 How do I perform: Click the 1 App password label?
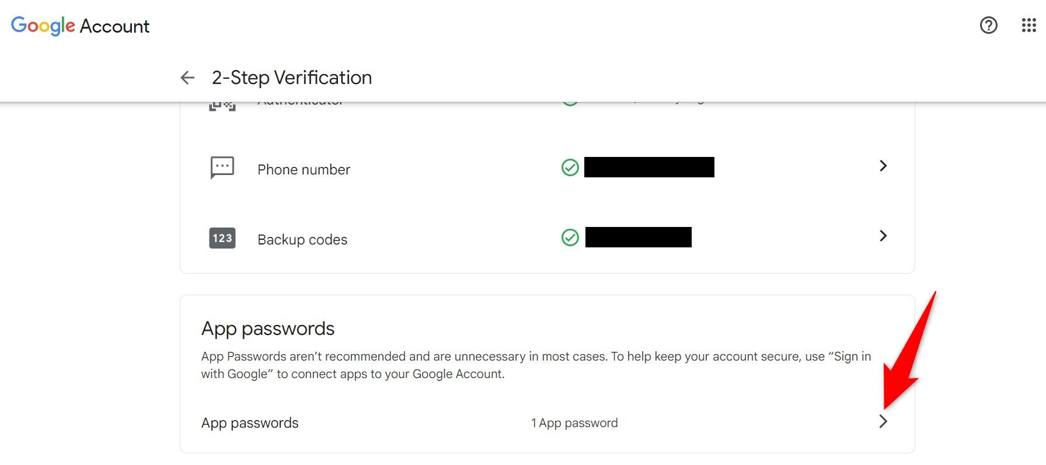[574, 422]
